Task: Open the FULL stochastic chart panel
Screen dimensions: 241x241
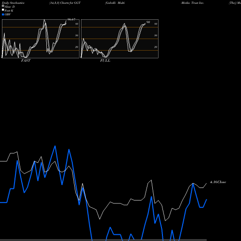Action: coord(120,39)
